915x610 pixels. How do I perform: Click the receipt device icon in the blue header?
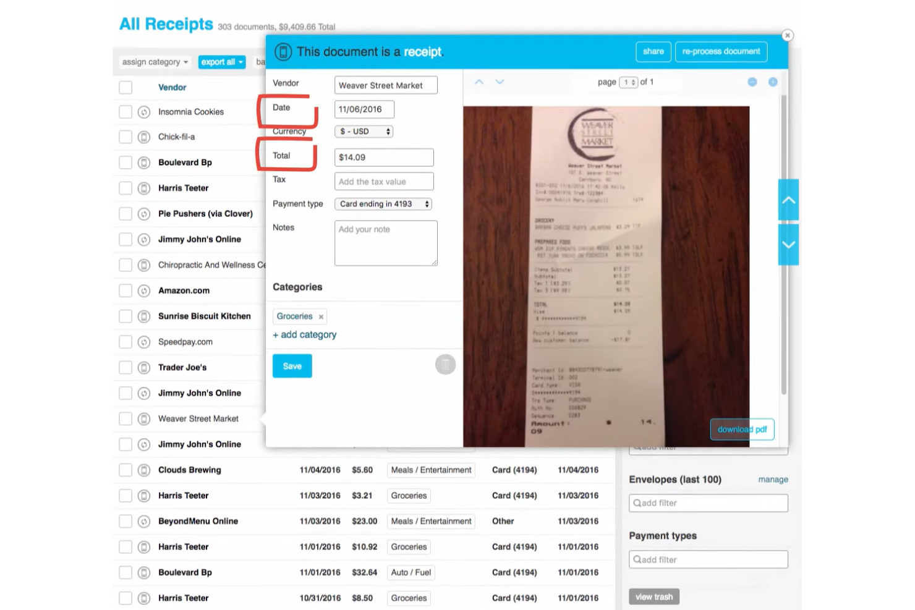click(x=283, y=51)
